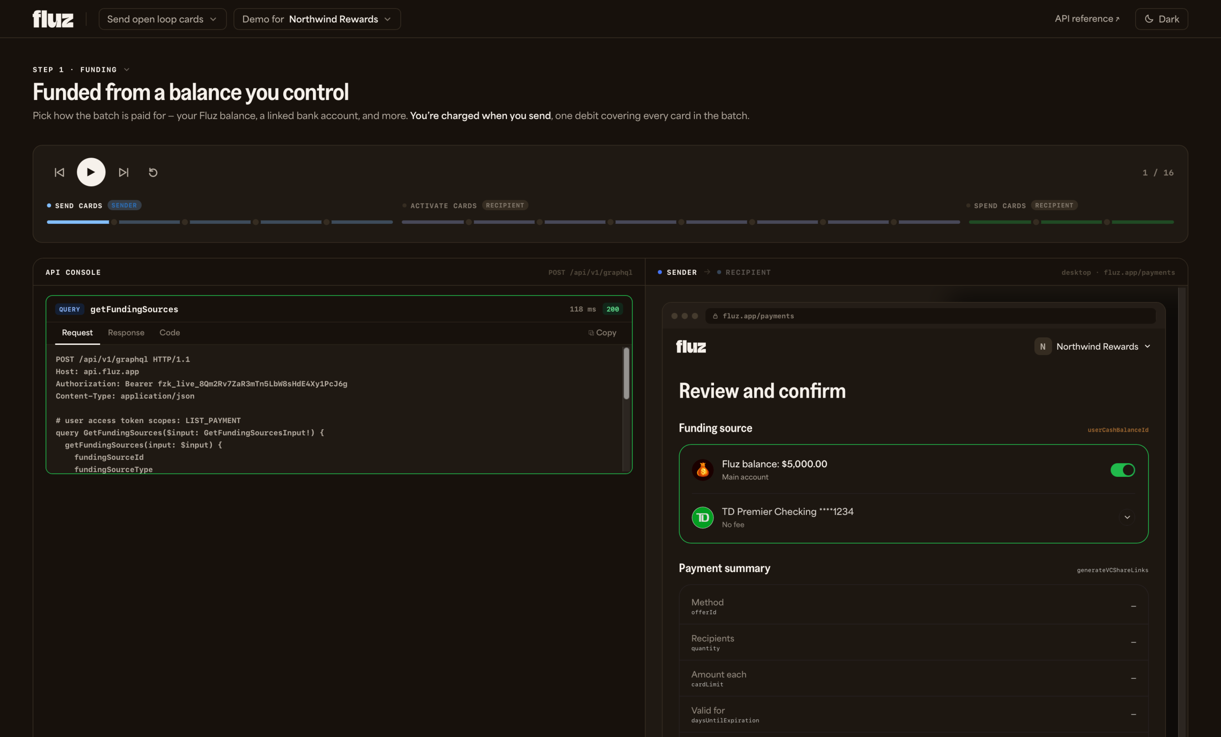The image size is (1221, 737).
Task: Jump to the Spend Cards phase label
Action: [x=1000, y=205]
